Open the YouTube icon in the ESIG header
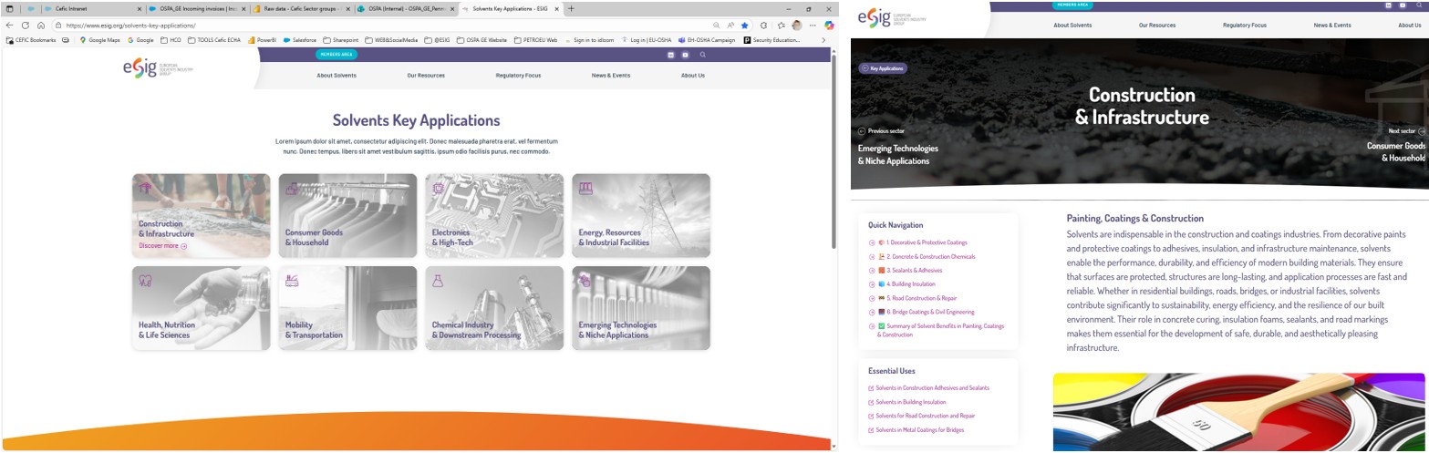Viewport: 1429px width, 453px height. coord(685,55)
